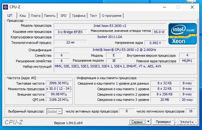The width and height of the screenshot is (202, 130).
Task: Click the clock speed value 2999.30 МГц
Action: pos(59,83)
